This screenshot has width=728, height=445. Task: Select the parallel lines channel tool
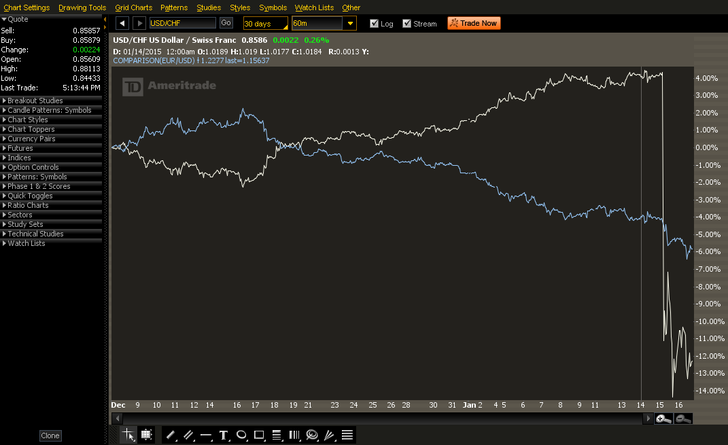(x=188, y=435)
